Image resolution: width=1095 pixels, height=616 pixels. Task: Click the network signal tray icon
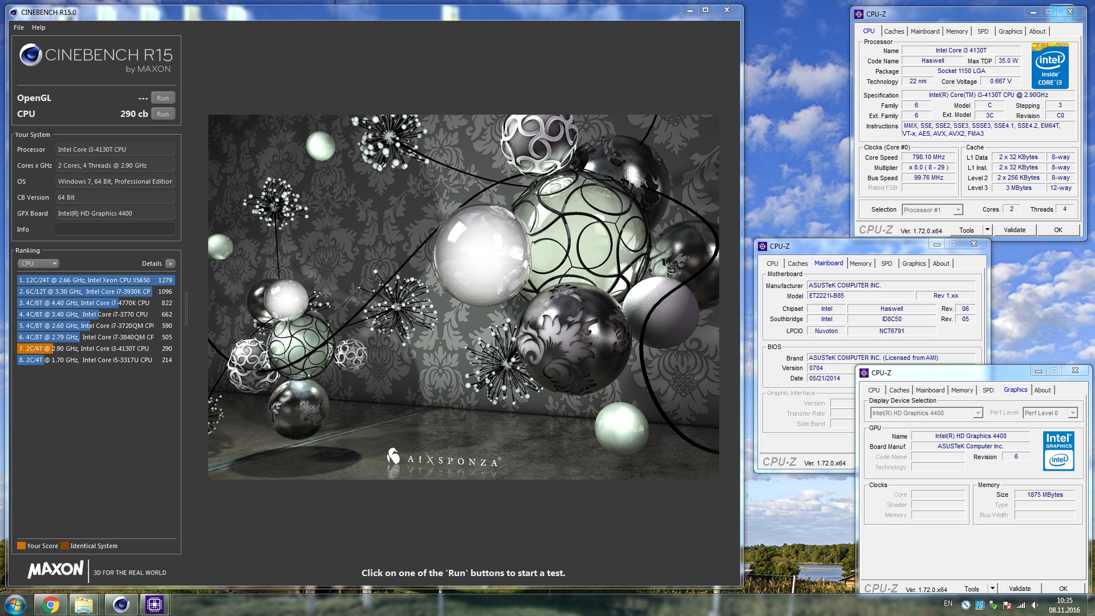[1021, 605]
